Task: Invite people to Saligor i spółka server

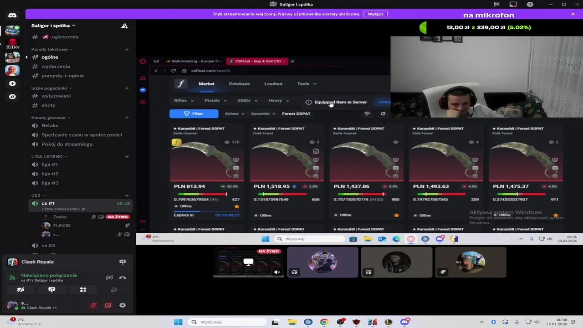Action: pos(124,26)
